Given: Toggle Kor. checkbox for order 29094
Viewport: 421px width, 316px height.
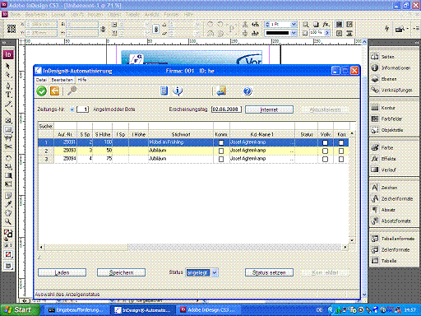Looking at the screenshot, I should 341,159.
